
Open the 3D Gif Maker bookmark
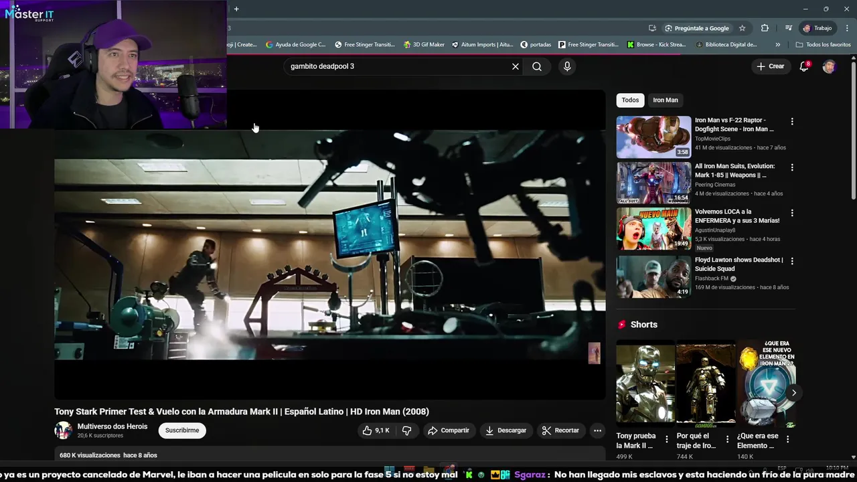(x=424, y=45)
